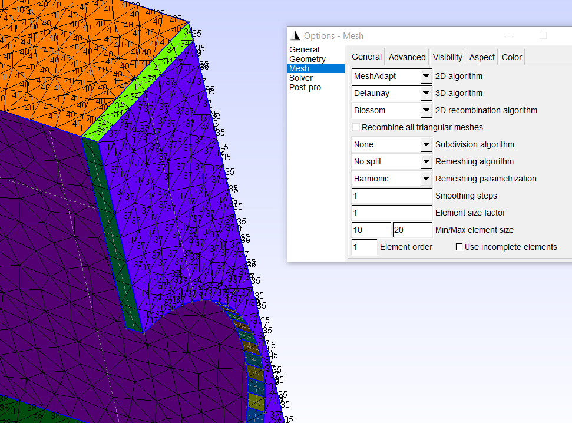Viewport: 572px width, 423px height.
Task: Open the Subdivision algorithm dropdown
Action: (392, 144)
